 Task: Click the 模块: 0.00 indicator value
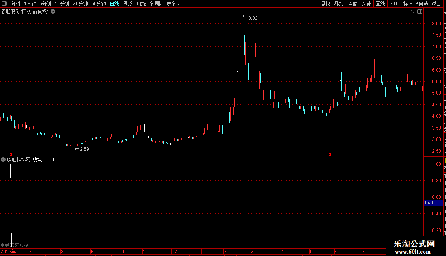point(43,160)
